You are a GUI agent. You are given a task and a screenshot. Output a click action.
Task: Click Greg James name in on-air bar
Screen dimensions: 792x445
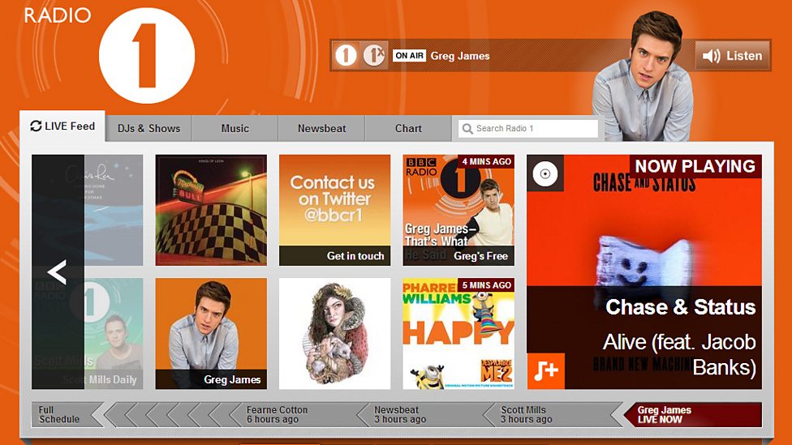click(460, 56)
